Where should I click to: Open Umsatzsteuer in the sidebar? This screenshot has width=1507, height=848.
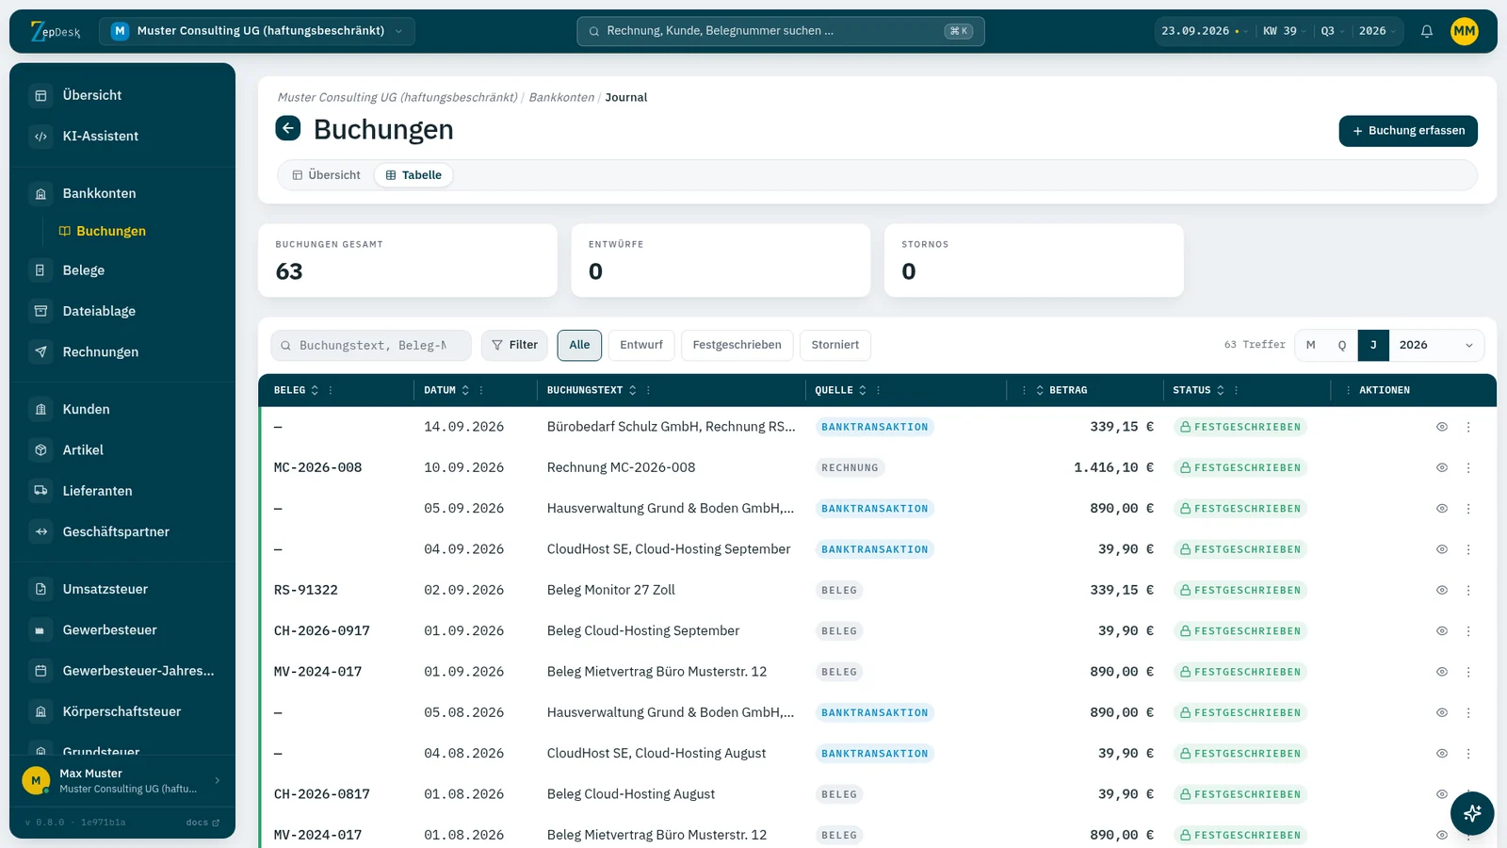122,589
